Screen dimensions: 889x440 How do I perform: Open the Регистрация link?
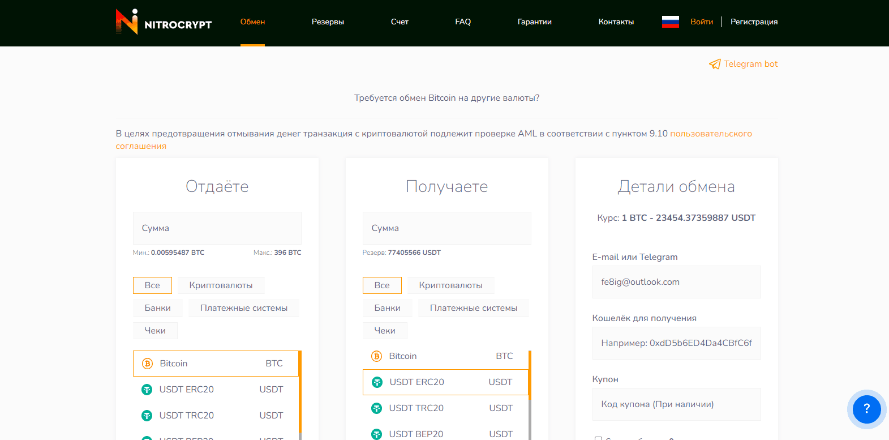[754, 22]
